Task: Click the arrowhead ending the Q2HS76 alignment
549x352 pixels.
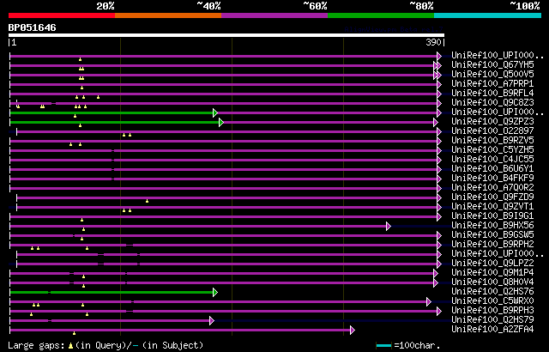Action: (x=215, y=293)
